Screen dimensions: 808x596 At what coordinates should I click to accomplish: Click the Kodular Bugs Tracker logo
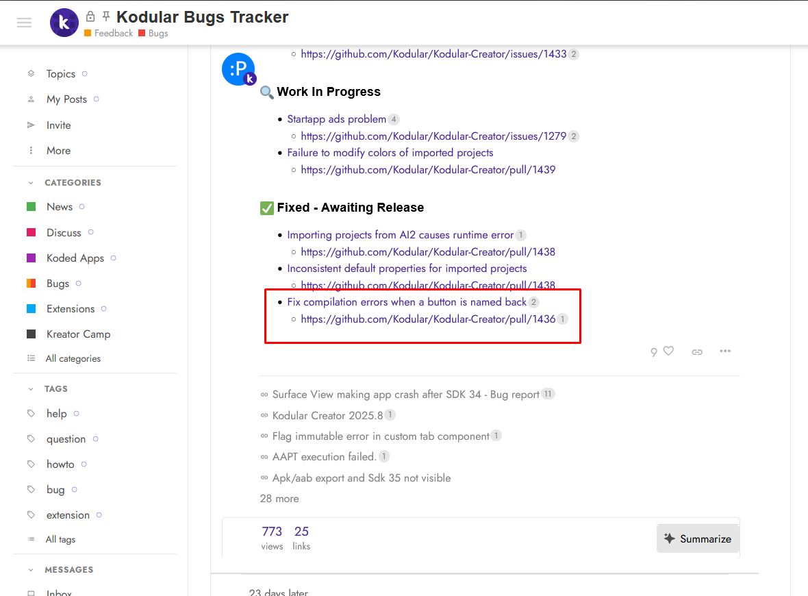click(64, 22)
